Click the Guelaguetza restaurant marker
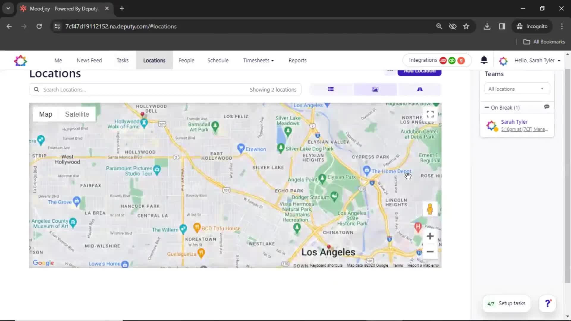571x321 pixels. point(201,253)
